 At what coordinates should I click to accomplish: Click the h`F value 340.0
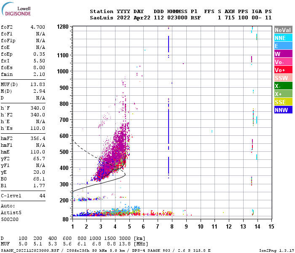(38, 108)
